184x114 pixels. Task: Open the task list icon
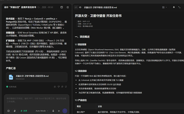68,7
